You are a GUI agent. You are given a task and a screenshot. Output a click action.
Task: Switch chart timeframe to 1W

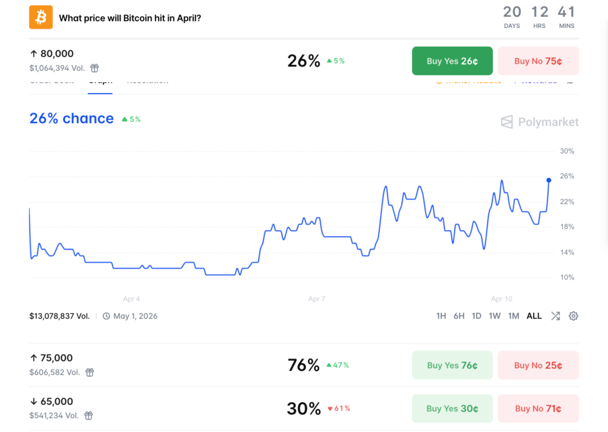click(x=495, y=316)
